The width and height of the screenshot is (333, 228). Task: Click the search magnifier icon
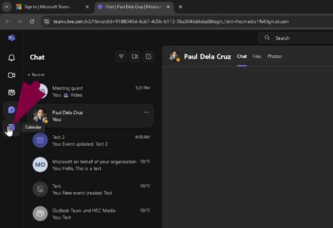click(267, 38)
